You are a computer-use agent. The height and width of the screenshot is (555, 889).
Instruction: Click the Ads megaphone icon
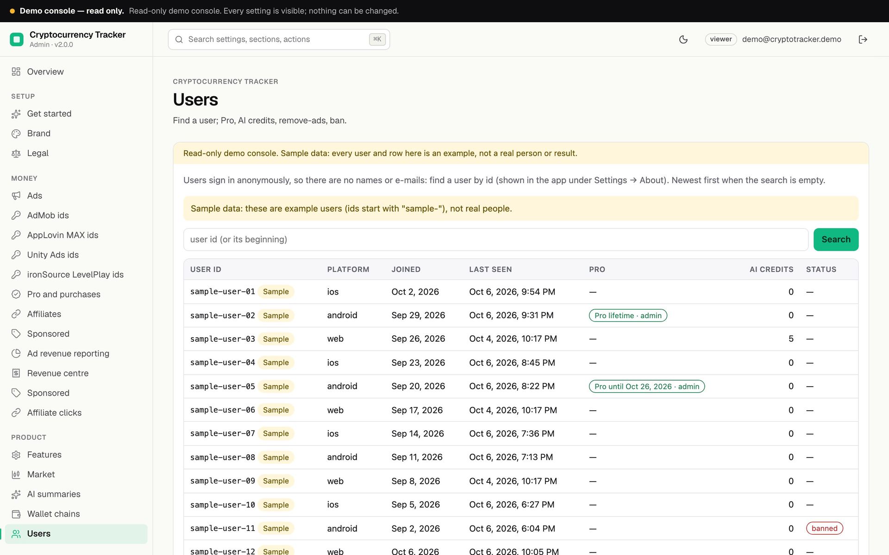point(16,196)
